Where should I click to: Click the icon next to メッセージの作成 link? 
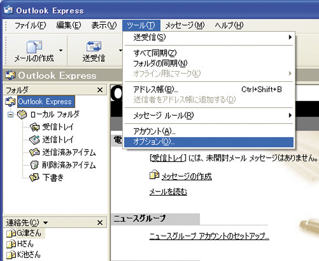[x=154, y=175]
